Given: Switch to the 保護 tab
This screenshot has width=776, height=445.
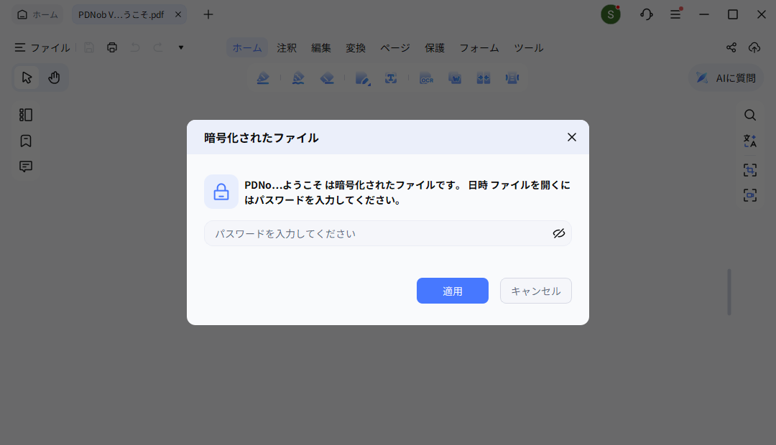Looking at the screenshot, I should point(435,48).
